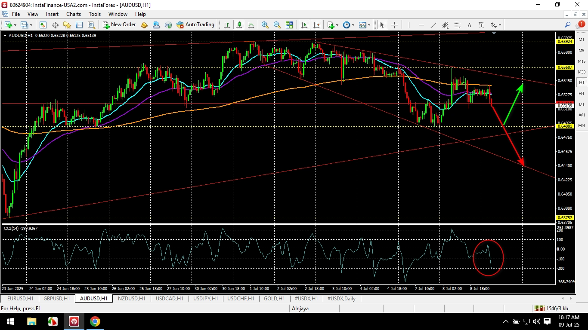Select the equidistant channel tool
Image resolution: width=588 pixels, height=330 pixels.
click(445, 25)
